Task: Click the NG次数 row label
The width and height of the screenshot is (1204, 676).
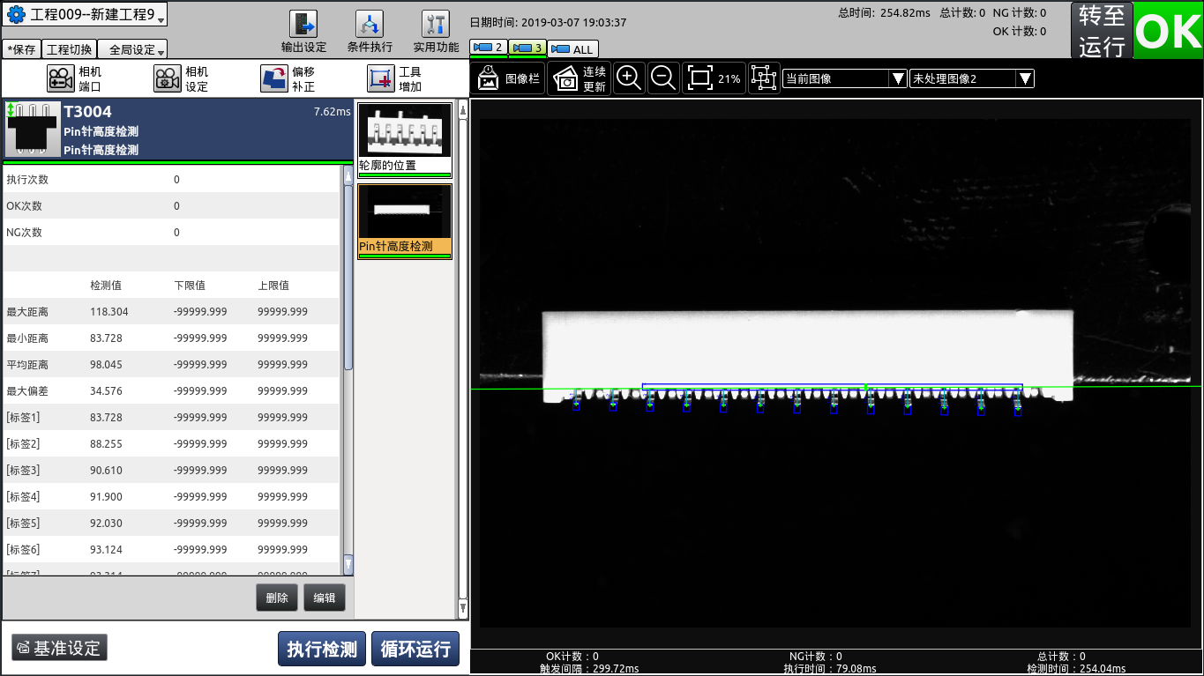Action: click(x=24, y=233)
